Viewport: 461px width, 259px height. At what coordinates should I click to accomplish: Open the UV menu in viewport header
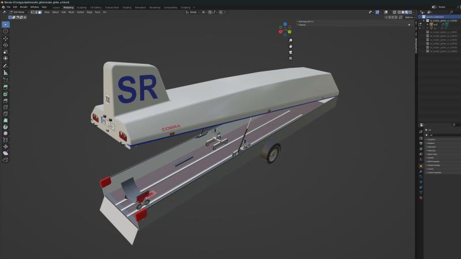coord(104,12)
